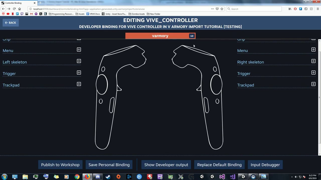Click the left Menu binding label
Viewport: 321px width, 180px height.
[8, 50]
